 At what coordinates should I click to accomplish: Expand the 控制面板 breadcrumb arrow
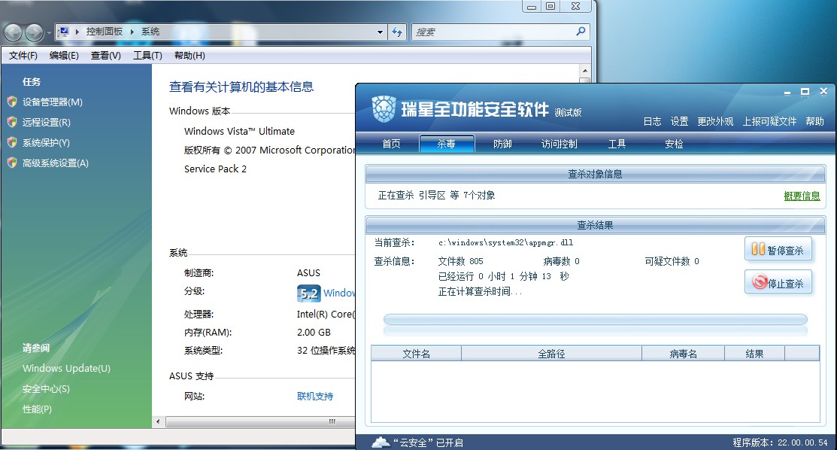(132, 32)
